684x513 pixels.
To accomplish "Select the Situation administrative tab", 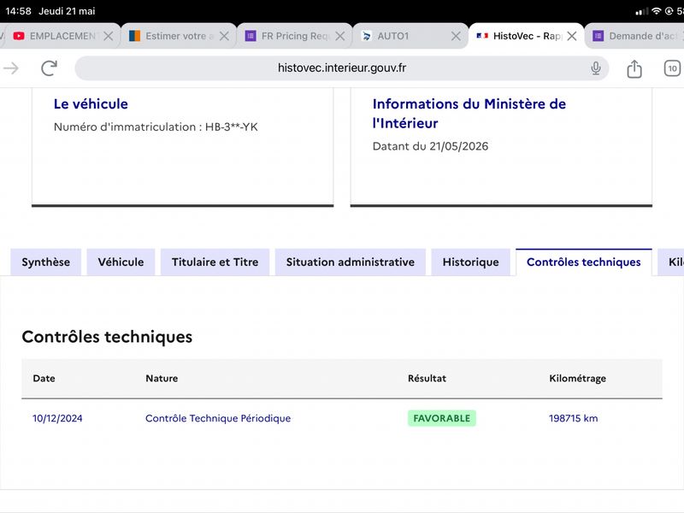I will [351, 262].
